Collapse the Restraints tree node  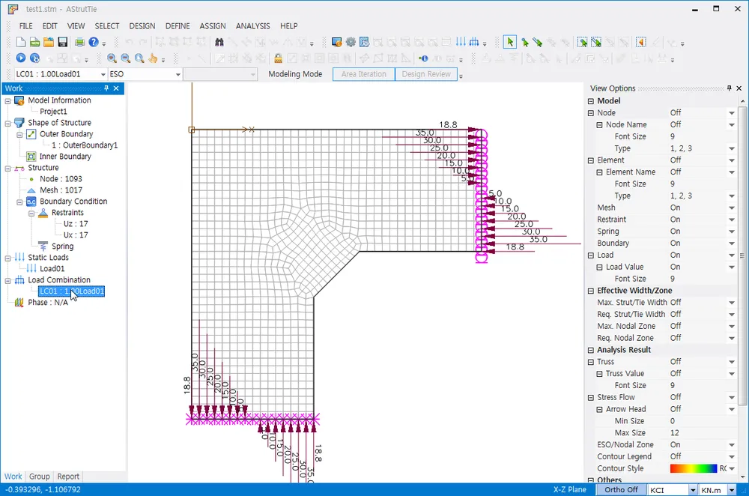pos(31,213)
